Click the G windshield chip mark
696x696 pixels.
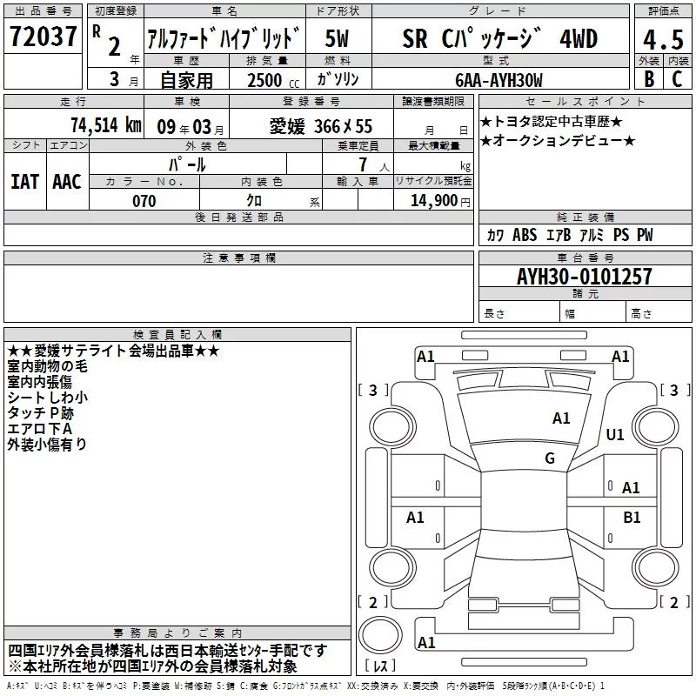coord(550,458)
